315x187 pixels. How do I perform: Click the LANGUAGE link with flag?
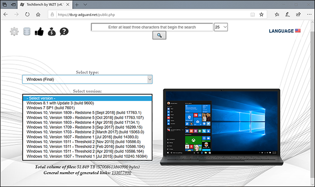point(284,31)
